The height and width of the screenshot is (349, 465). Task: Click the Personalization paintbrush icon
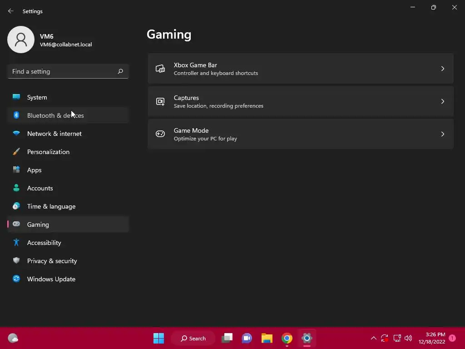(x=16, y=152)
